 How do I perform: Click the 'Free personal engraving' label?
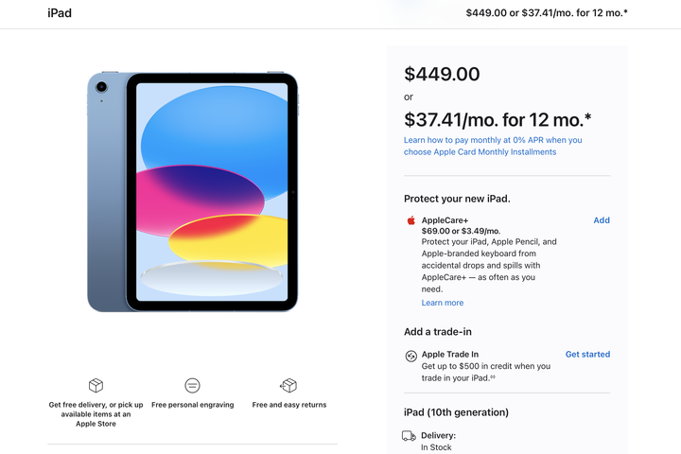point(192,405)
